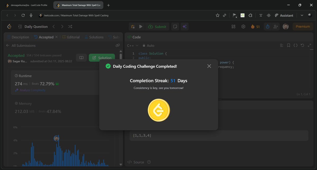Click Analyze Complexity link
The image size is (317, 170).
coord(30,90)
